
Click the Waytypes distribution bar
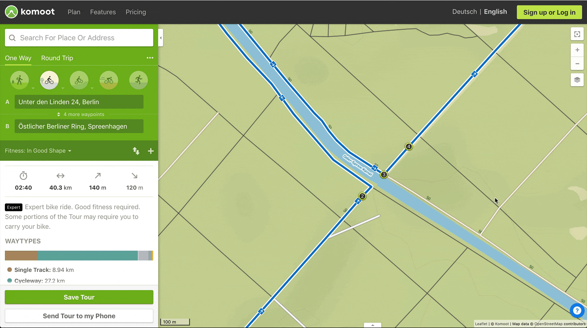tap(79, 255)
